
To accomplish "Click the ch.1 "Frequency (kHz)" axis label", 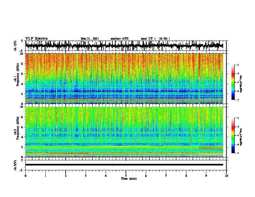I will pyautogui.click(x=18, y=75).
